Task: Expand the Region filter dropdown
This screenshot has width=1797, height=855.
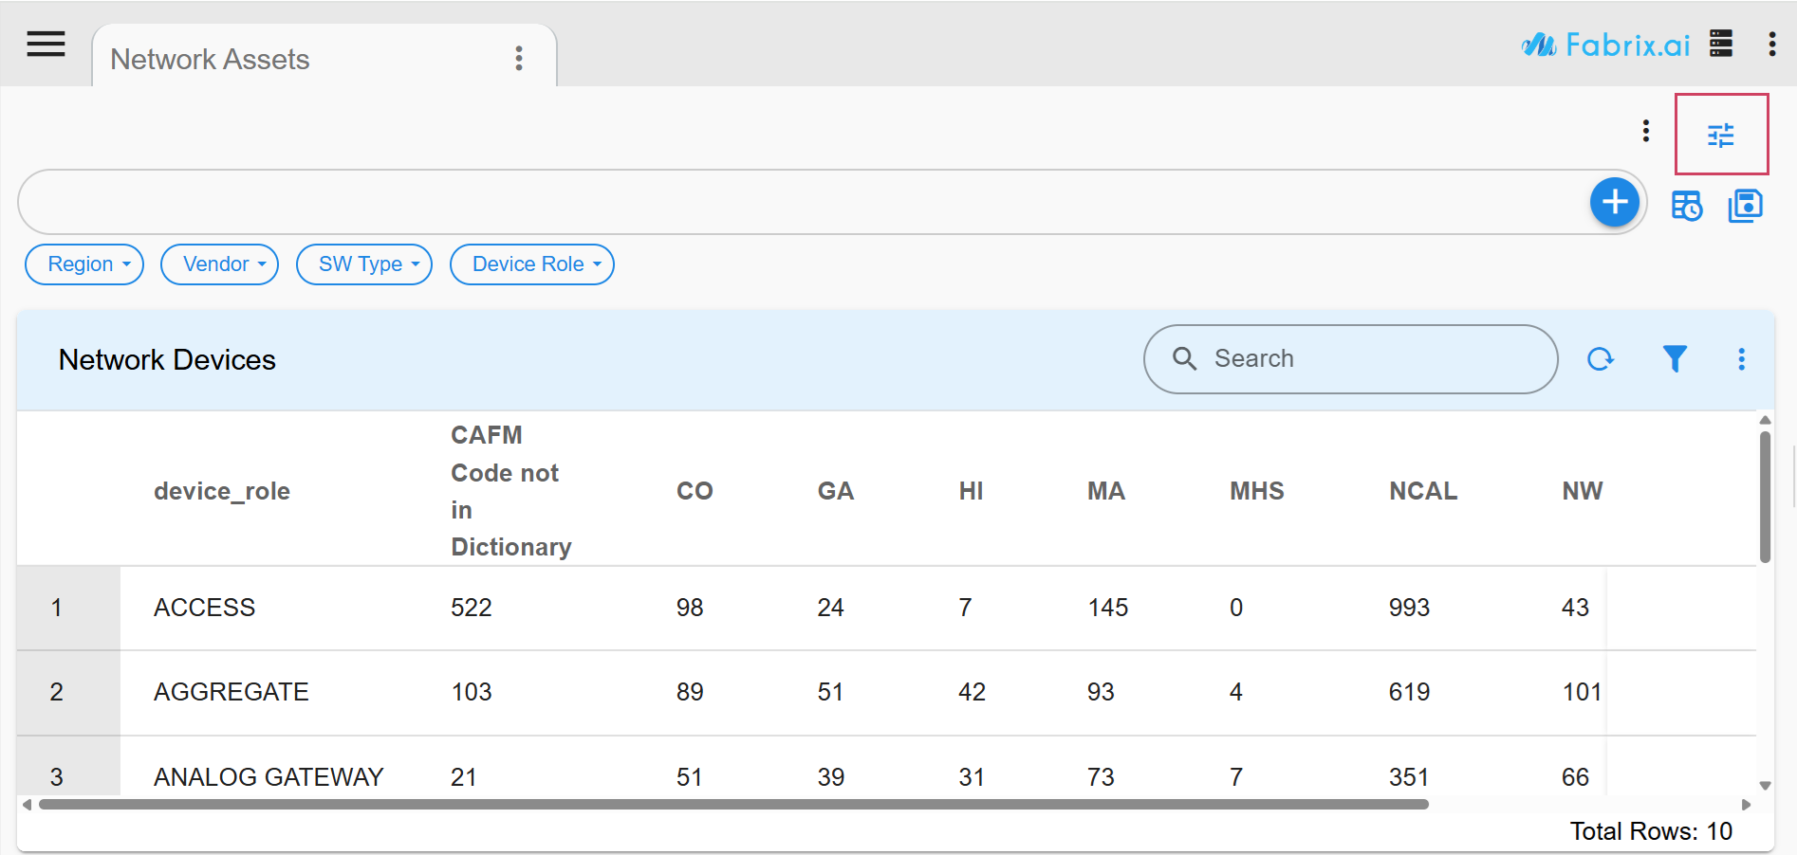Action: (84, 264)
